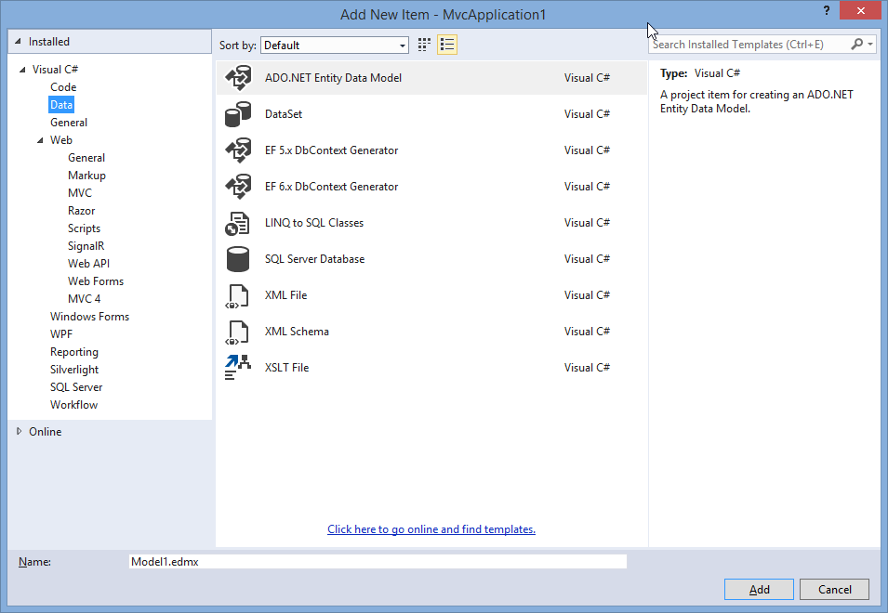The width and height of the screenshot is (888, 613).
Task: Switch to small icons list view
Action: [x=447, y=45]
